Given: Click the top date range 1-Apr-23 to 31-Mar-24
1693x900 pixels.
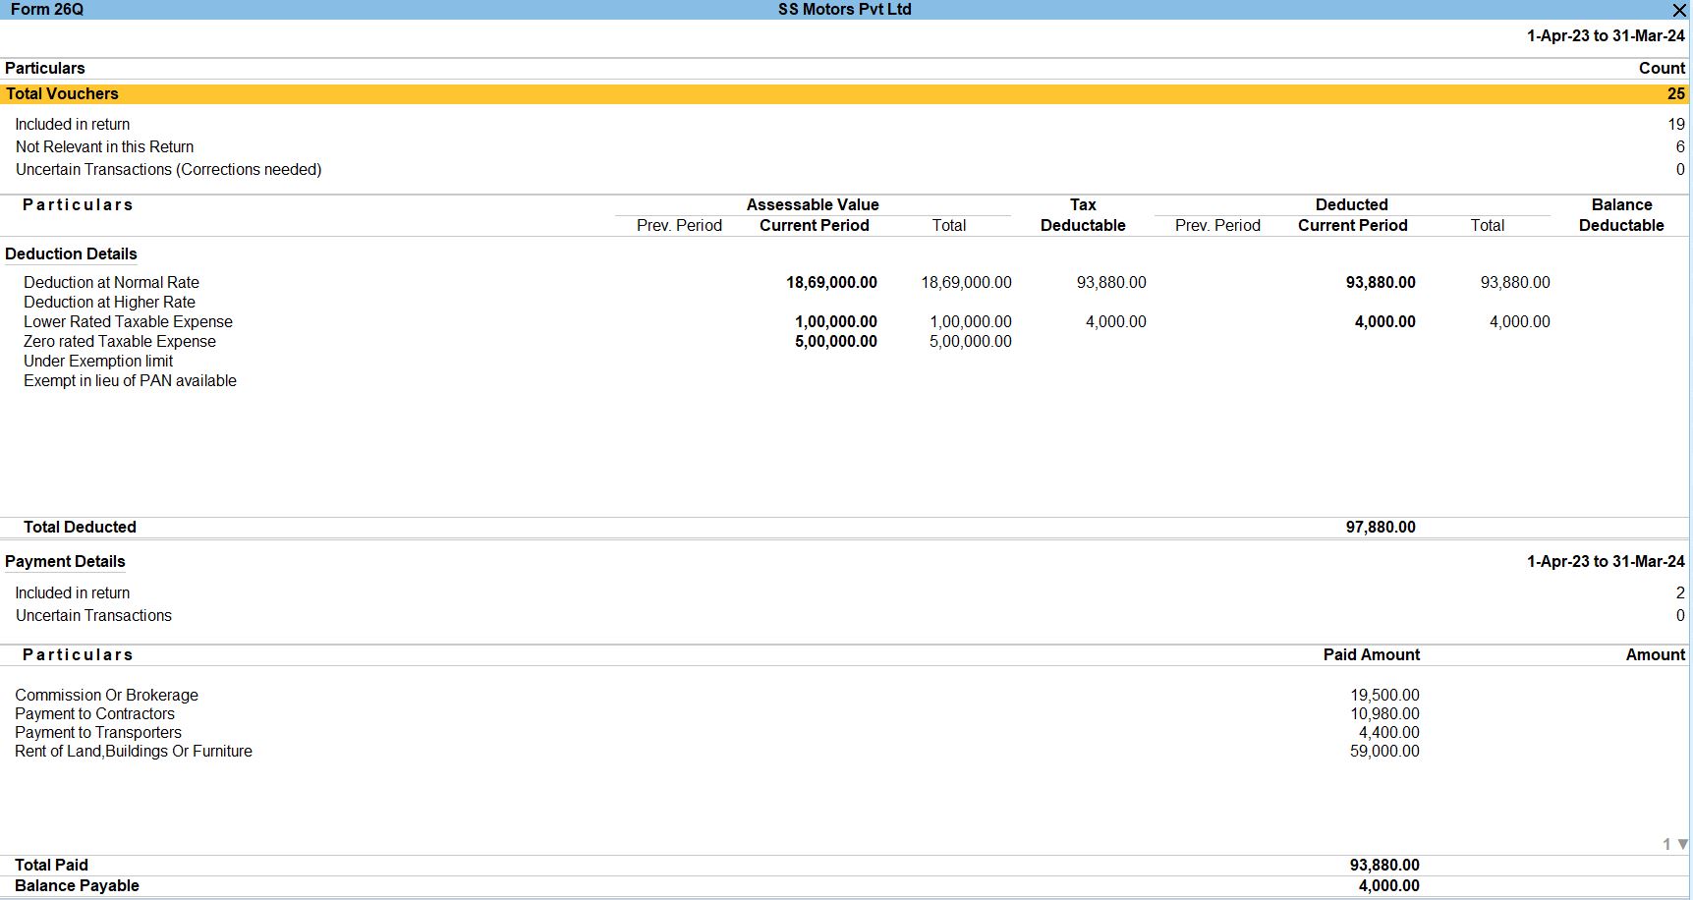Looking at the screenshot, I should point(1606,35).
